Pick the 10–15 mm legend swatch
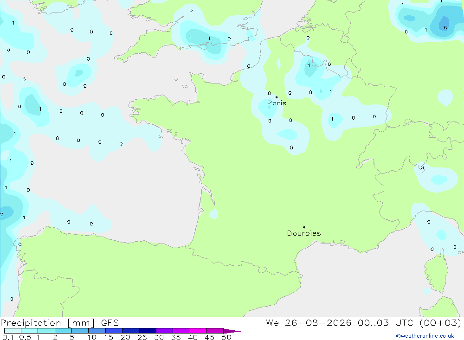Viewport: 464px width, 340px height. [97, 331]
